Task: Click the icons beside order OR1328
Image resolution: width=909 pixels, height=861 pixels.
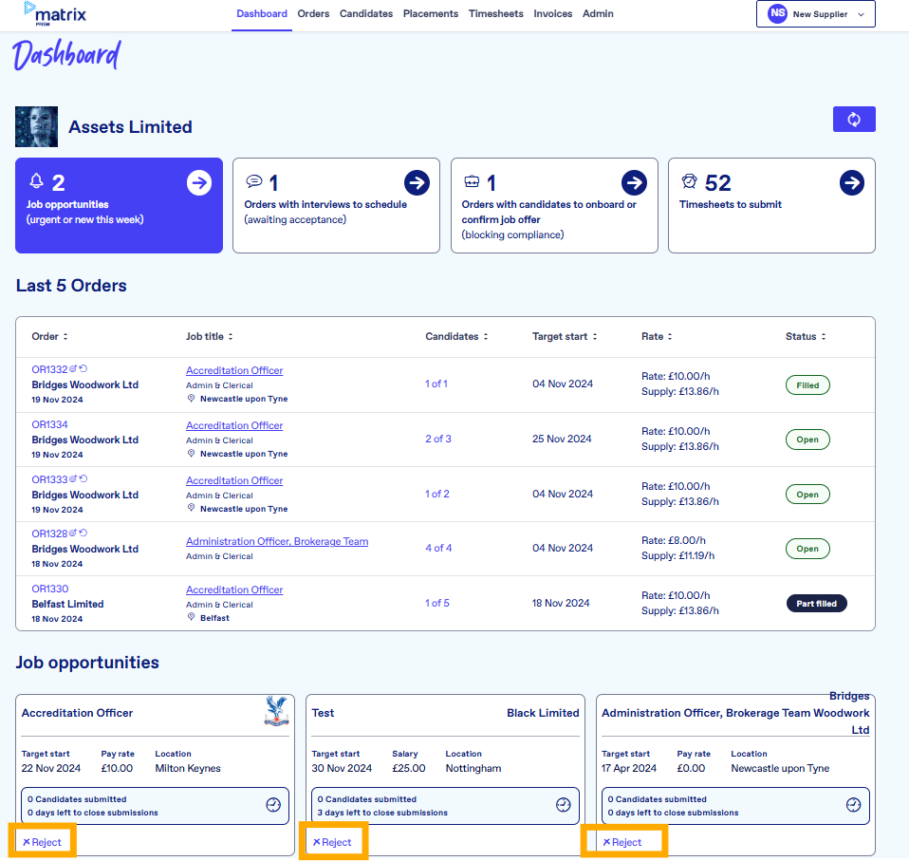Action: click(x=78, y=533)
